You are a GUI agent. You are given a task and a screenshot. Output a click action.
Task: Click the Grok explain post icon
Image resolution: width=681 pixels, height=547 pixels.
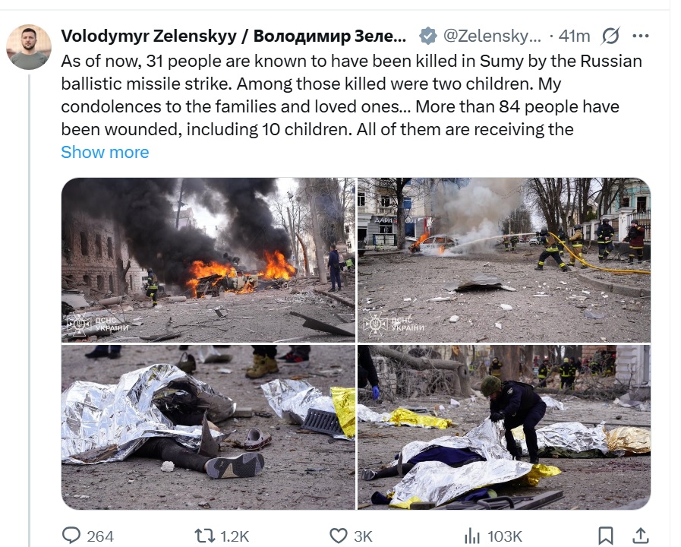[610, 36]
